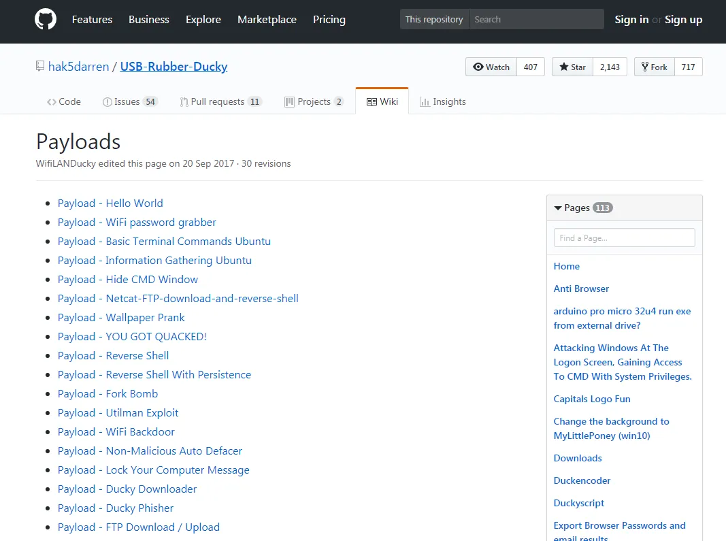The image size is (726, 541).
Task: Open Payload - Wallpaper Prank
Action: coord(121,317)
